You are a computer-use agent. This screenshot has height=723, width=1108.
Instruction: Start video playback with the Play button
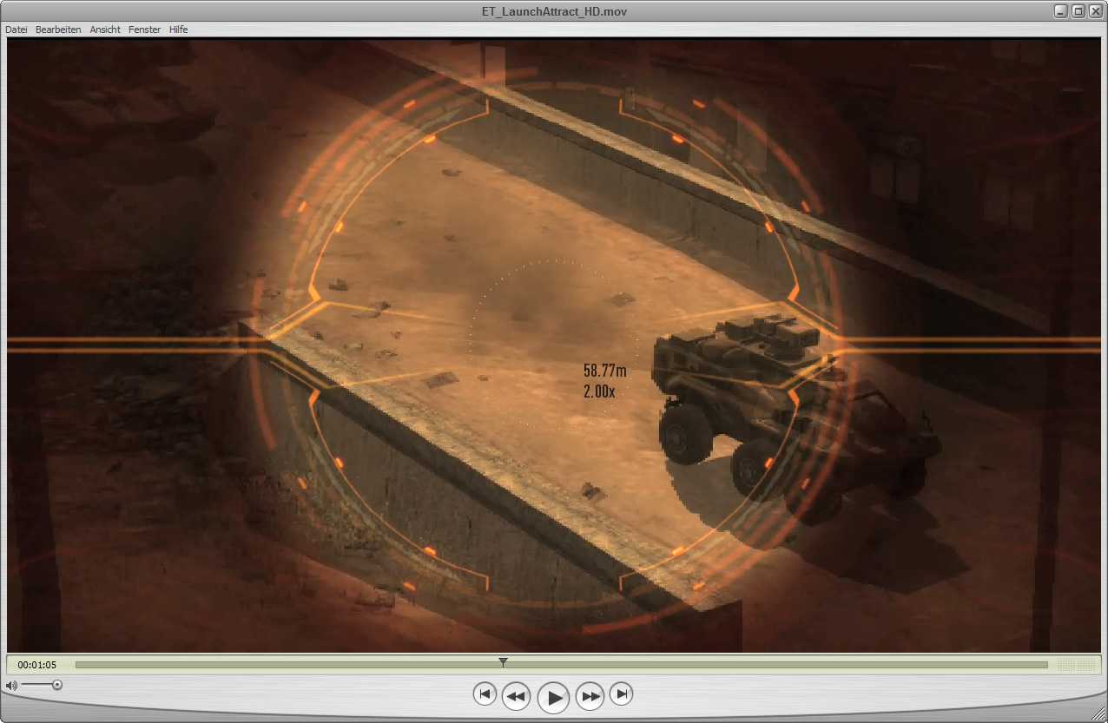553,697
